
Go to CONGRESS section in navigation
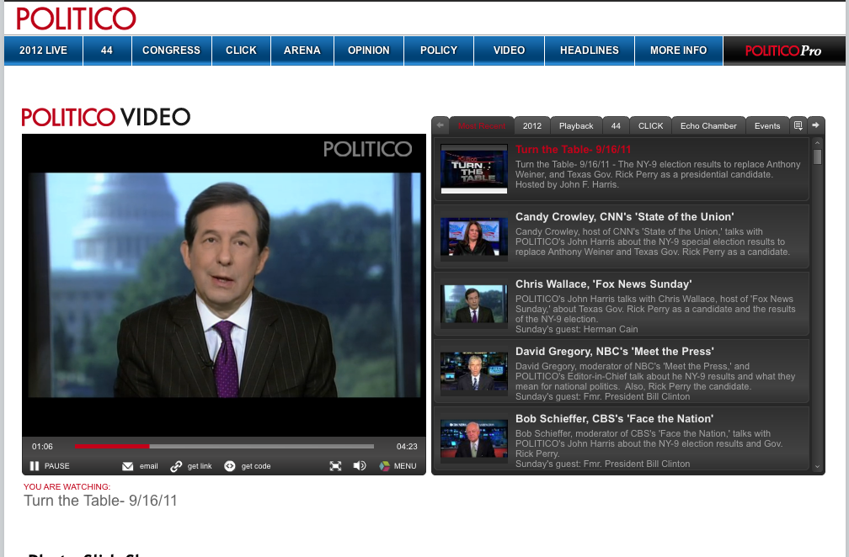171,50
